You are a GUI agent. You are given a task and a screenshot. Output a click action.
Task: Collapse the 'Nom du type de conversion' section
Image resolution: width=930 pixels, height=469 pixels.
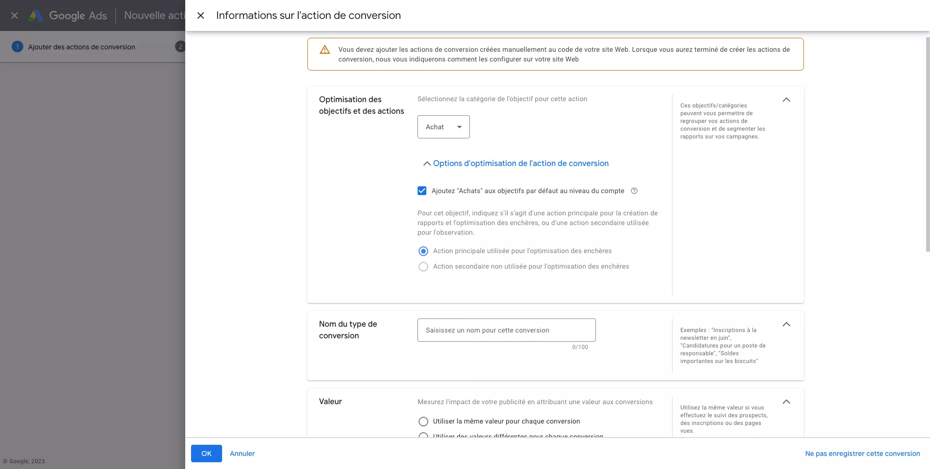click(786, 324)
